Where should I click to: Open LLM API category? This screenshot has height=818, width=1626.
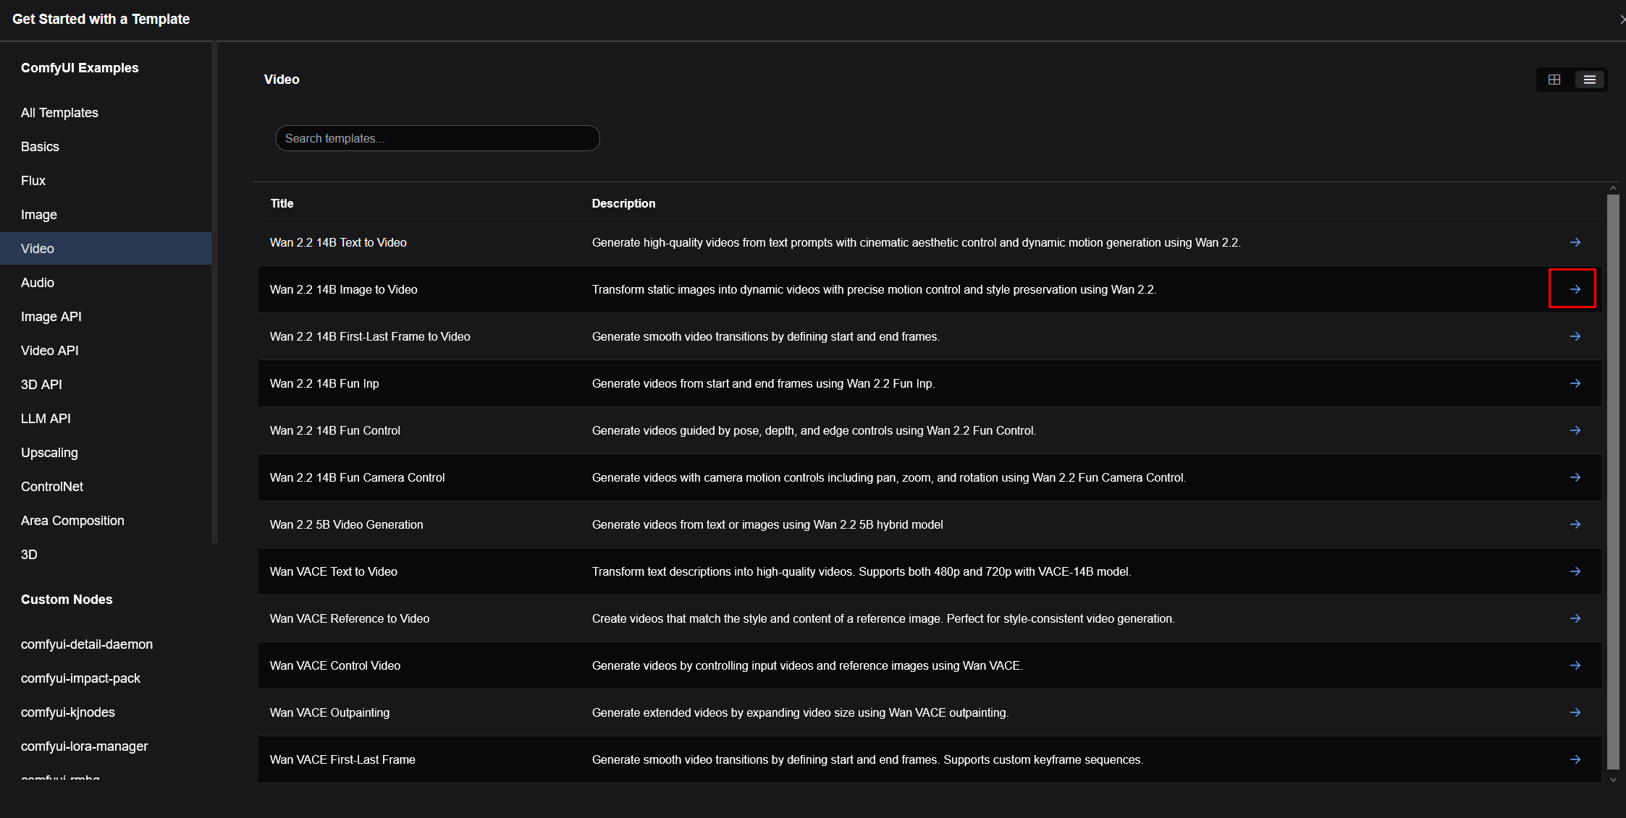pyautogui.click(x=106, y=419)
